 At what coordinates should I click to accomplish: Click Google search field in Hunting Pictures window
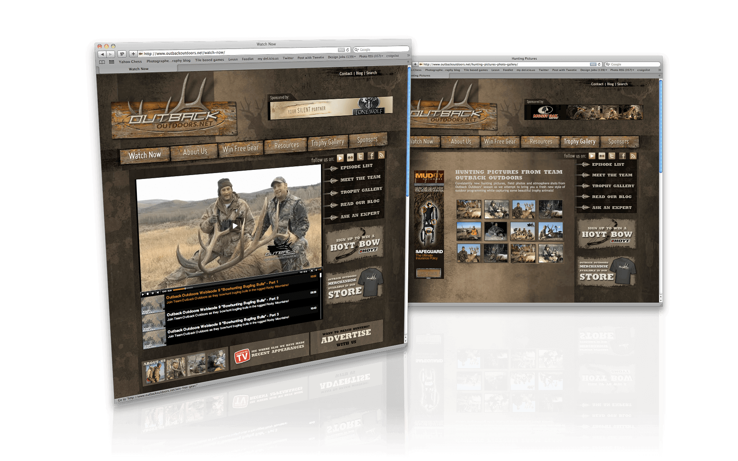coord(633,64)
